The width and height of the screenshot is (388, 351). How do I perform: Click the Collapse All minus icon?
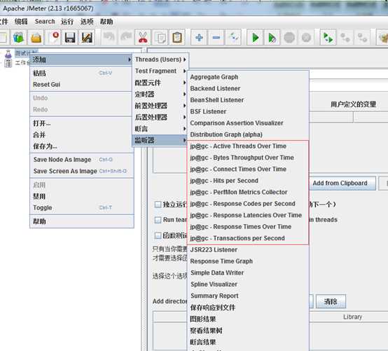point(216,38)
